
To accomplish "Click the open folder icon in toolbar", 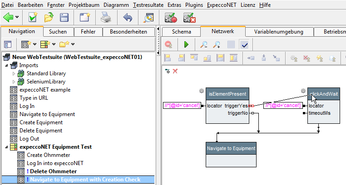I will 49,18.
